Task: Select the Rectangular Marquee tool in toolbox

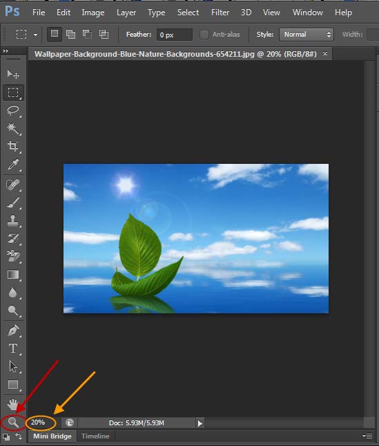Action: coord(13,93)
